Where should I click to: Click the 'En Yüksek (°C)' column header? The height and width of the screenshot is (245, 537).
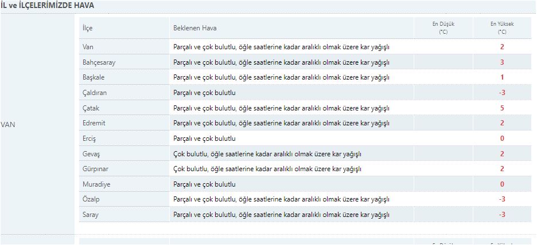(x=502, y=28)
